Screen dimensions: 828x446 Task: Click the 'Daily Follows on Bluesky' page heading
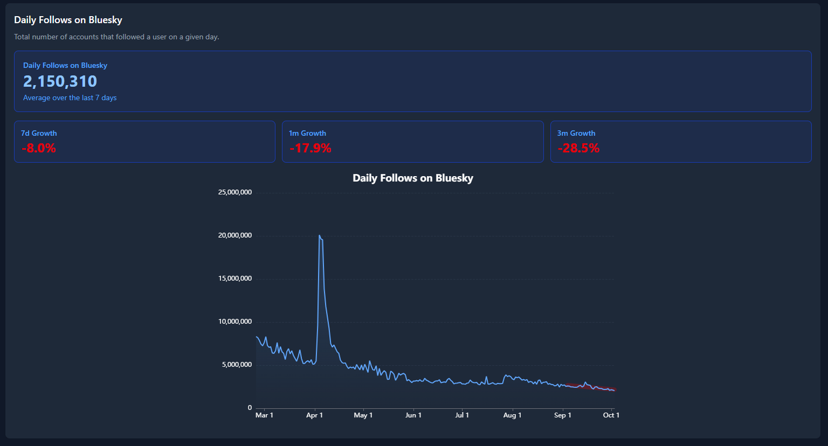(68, 20)
